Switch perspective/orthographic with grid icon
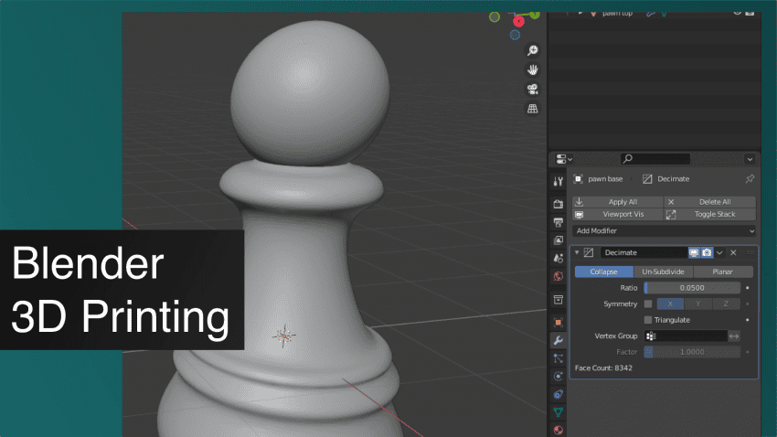 pyautogui.click(x=533, y=109)
